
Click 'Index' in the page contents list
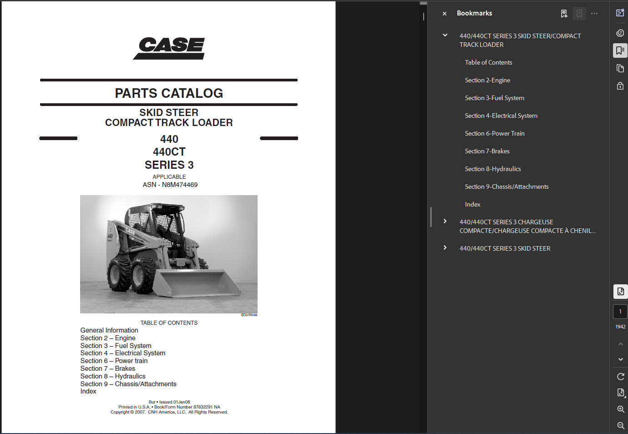point(88,391)
